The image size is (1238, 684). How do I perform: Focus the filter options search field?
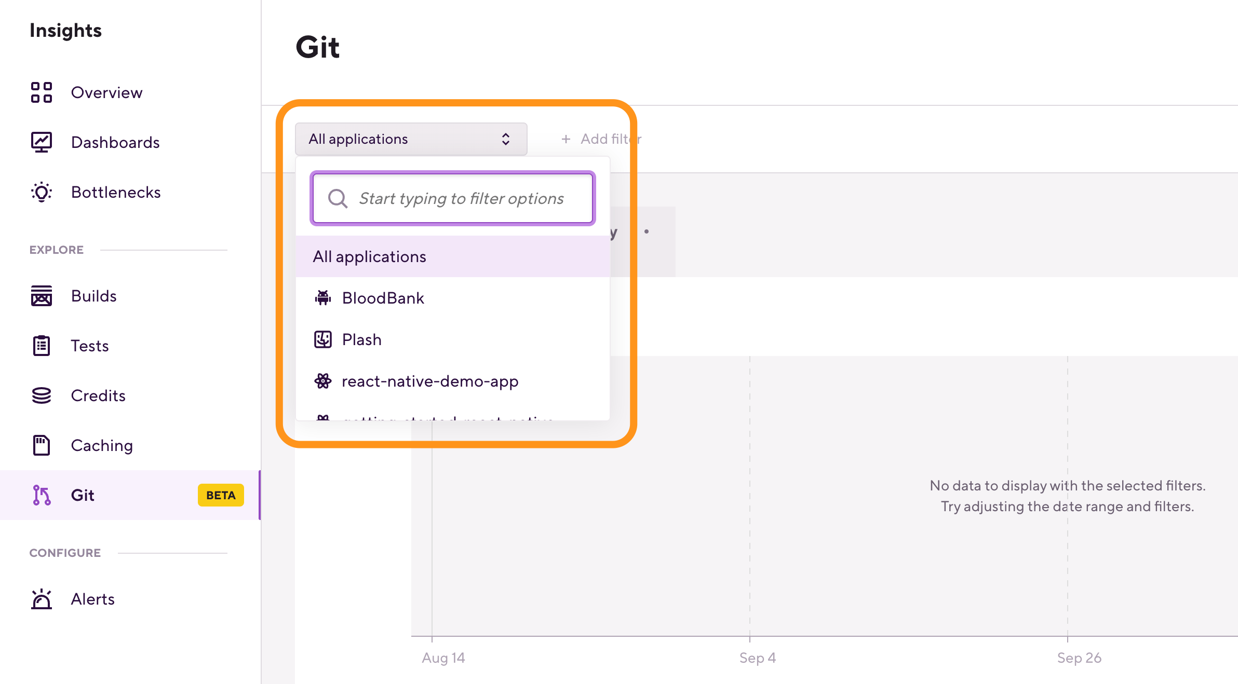point(461,199)
